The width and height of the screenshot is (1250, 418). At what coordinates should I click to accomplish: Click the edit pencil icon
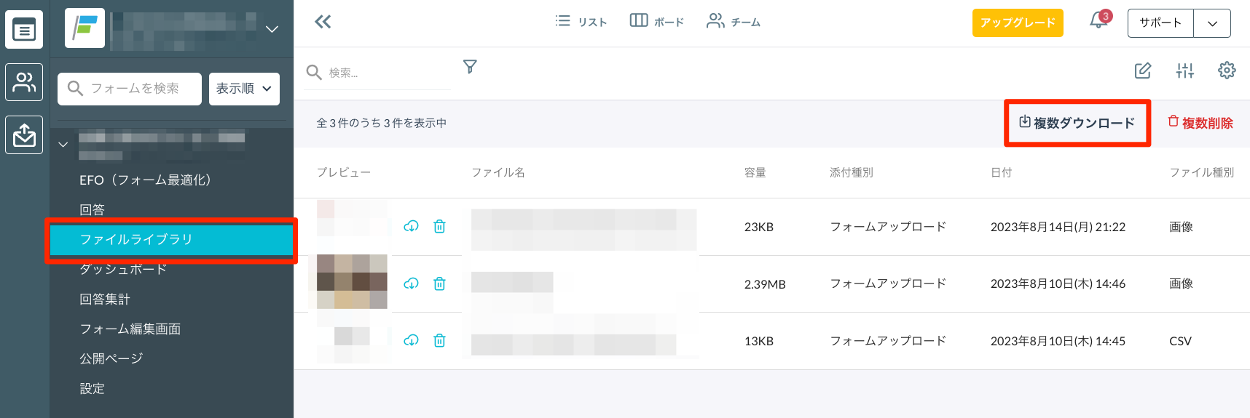click(x=1143, y=71)
